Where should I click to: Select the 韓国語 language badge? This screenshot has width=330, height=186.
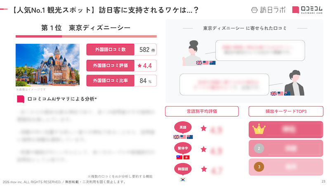(183, 169)
